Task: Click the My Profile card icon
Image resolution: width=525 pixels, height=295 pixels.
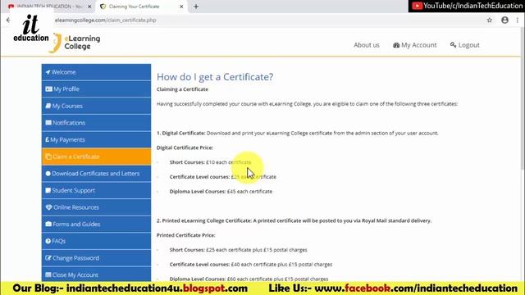Action: tap(49, 89)
